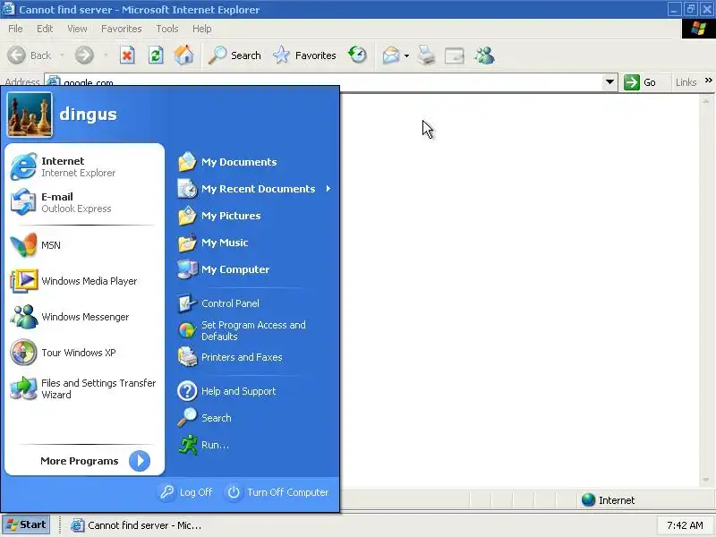
Task: Go to the Home page icon
Action: click(x=184, y=55)
